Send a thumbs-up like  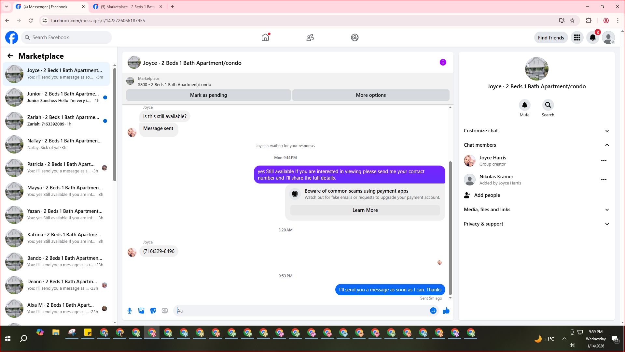coord(446,311)
